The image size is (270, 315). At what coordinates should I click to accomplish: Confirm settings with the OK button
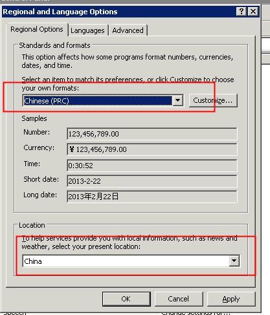126,299
